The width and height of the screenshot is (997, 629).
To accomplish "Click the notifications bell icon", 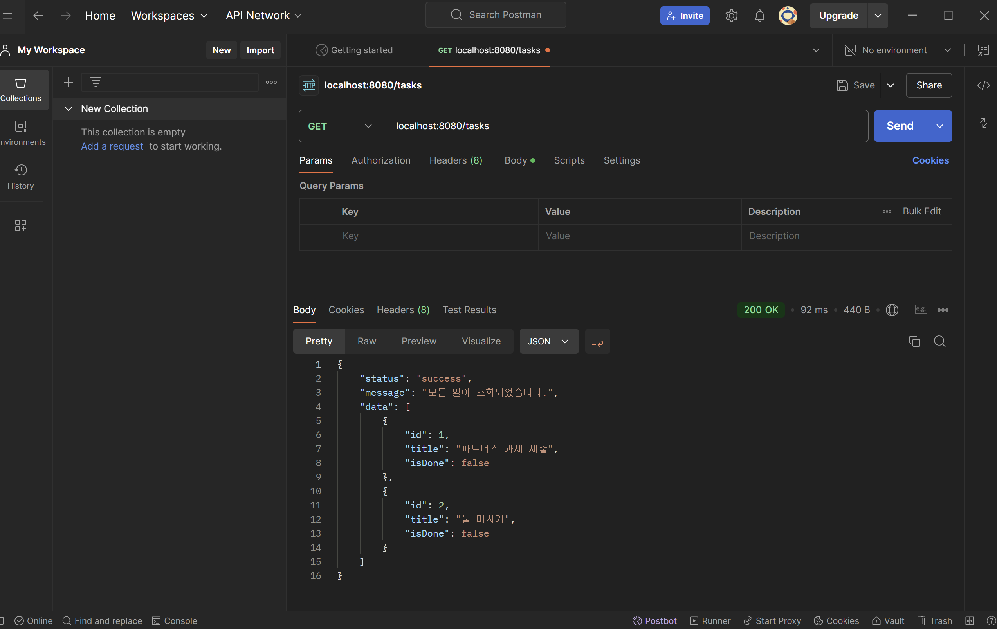I will [759, 16].
